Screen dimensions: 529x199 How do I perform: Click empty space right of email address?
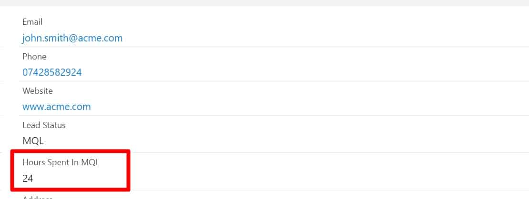pos(310,38)
